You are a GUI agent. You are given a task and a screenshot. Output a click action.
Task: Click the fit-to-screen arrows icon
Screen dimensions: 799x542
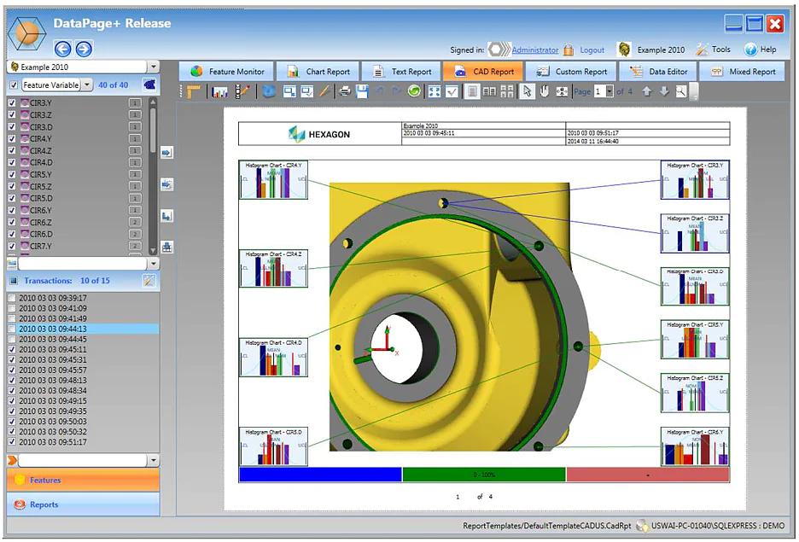point(434,91)
